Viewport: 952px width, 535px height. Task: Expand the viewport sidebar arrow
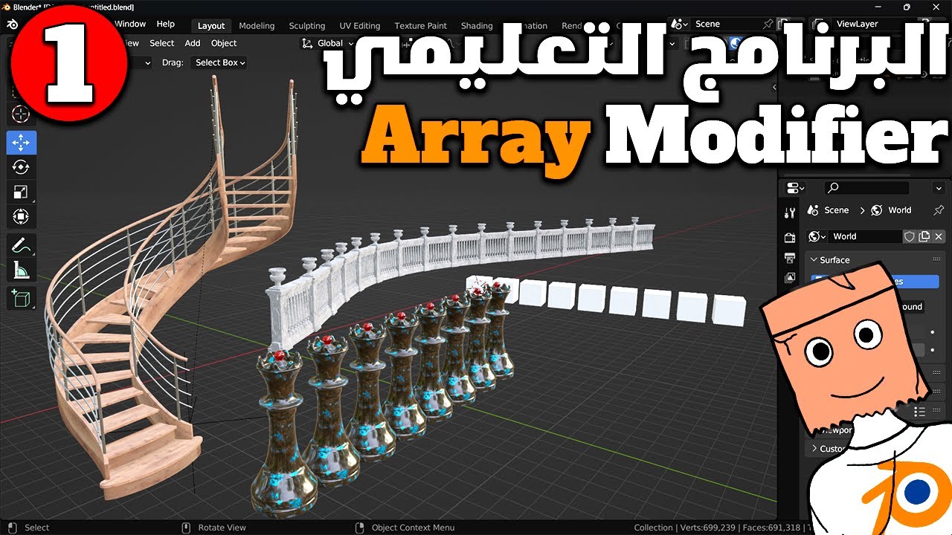773,88
